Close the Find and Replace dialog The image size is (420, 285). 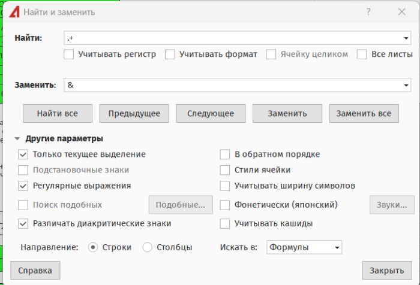point(402,12)
